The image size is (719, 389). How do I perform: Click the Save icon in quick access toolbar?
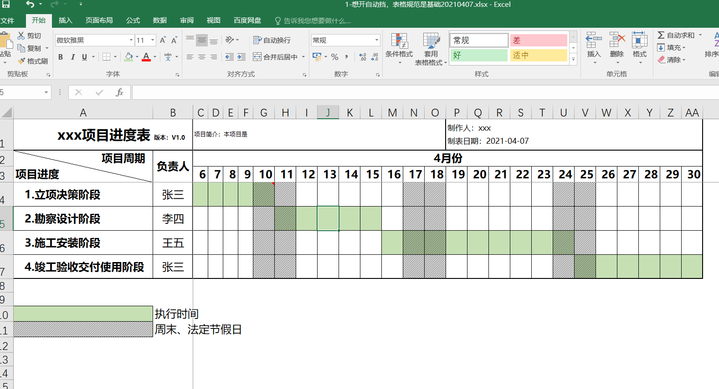click(5, 4)
